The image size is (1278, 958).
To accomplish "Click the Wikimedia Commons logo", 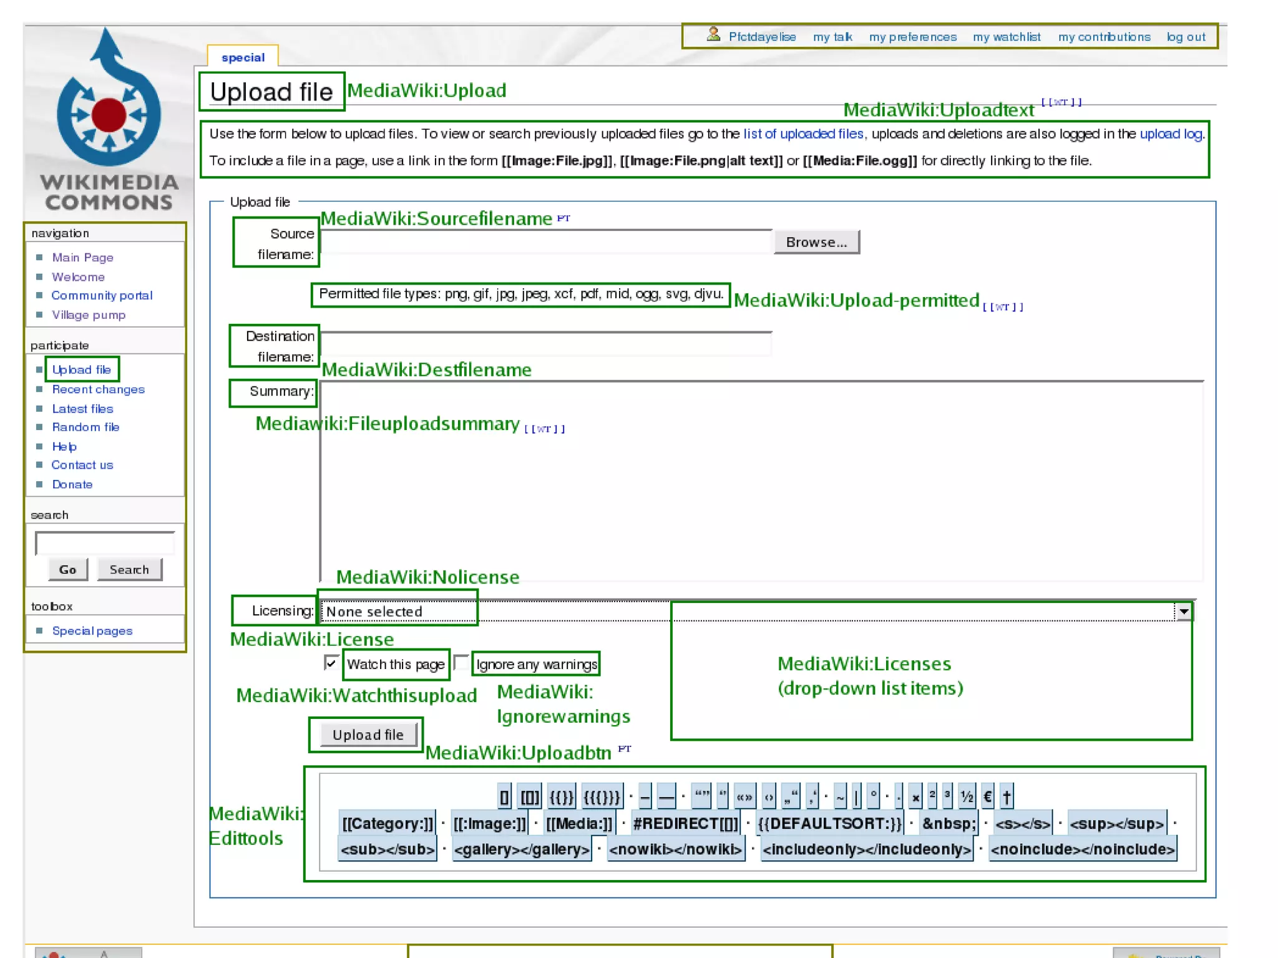I will [x=109, y=119].
